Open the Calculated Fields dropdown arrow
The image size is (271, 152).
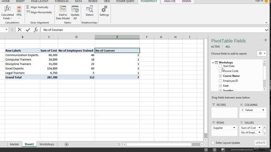coord(11,18)
